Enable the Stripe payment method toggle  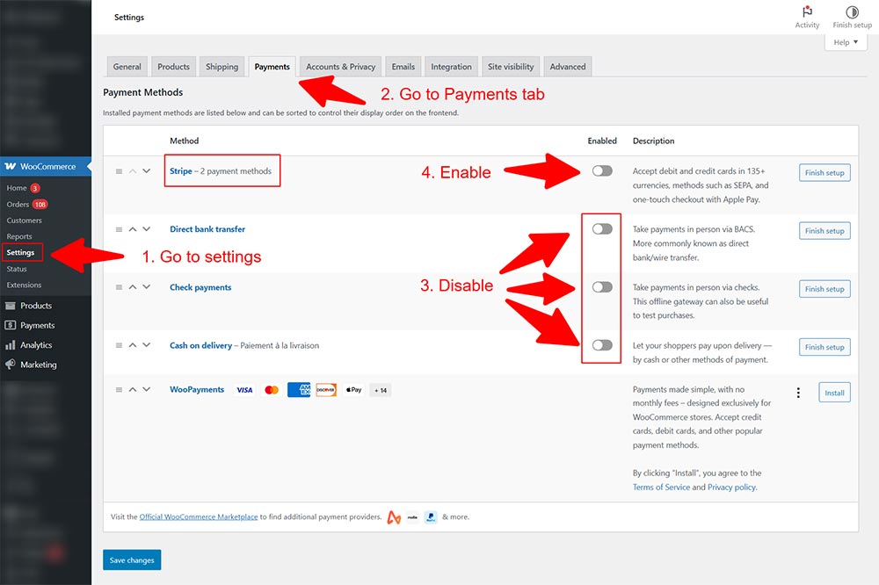click(x=602, y=171)
